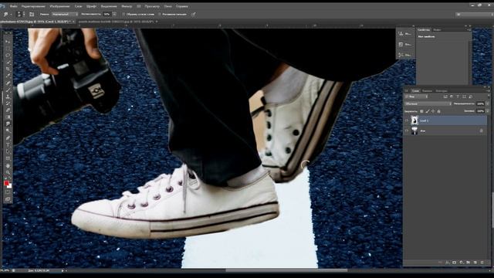Open the Редактирование menu
This screenshot has height=278, width=494.
[33, 6]
